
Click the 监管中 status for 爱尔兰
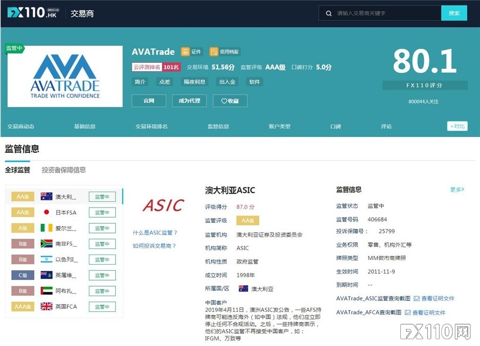tap(102, 228)
